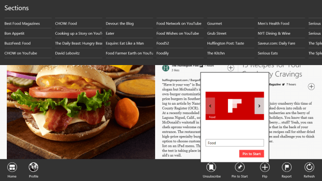Click the Food tile name text field
Screen dimensions: 322x181
coord(235,143)
